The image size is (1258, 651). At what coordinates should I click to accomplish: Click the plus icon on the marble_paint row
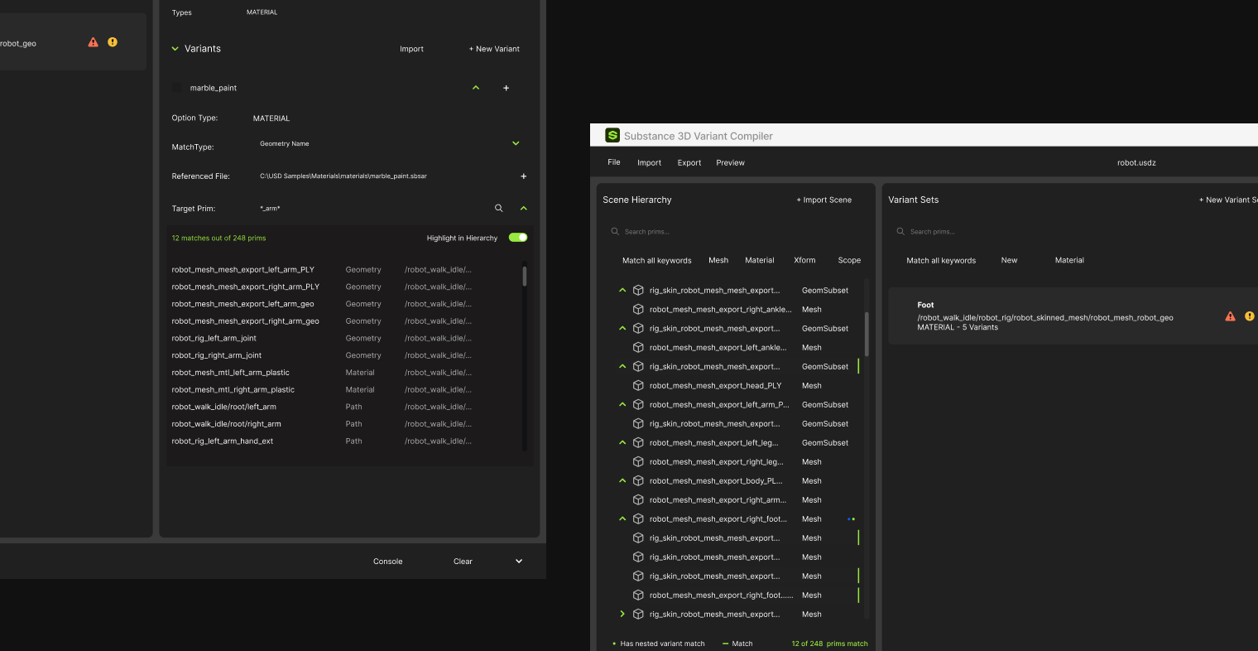click(x=507, y=88)
